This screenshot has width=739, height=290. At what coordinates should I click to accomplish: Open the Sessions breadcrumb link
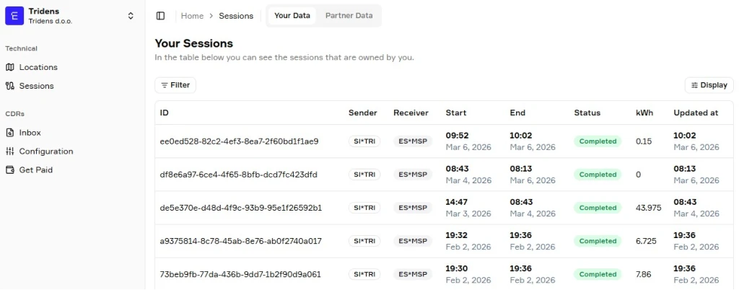[236, 16]
